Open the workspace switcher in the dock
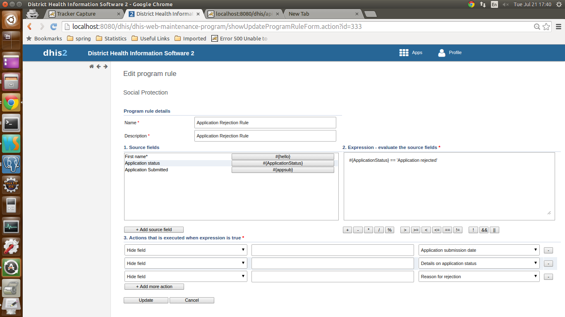The height and width of the screenshot is (317, 565). pos(11,40)
